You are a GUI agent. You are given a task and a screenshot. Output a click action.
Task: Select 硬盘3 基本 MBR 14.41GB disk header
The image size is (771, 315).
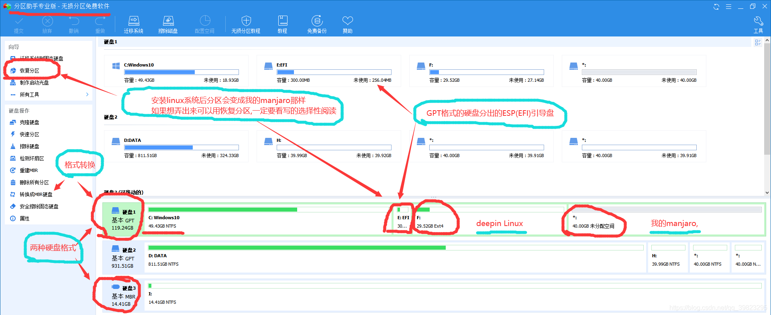[123, 296]
